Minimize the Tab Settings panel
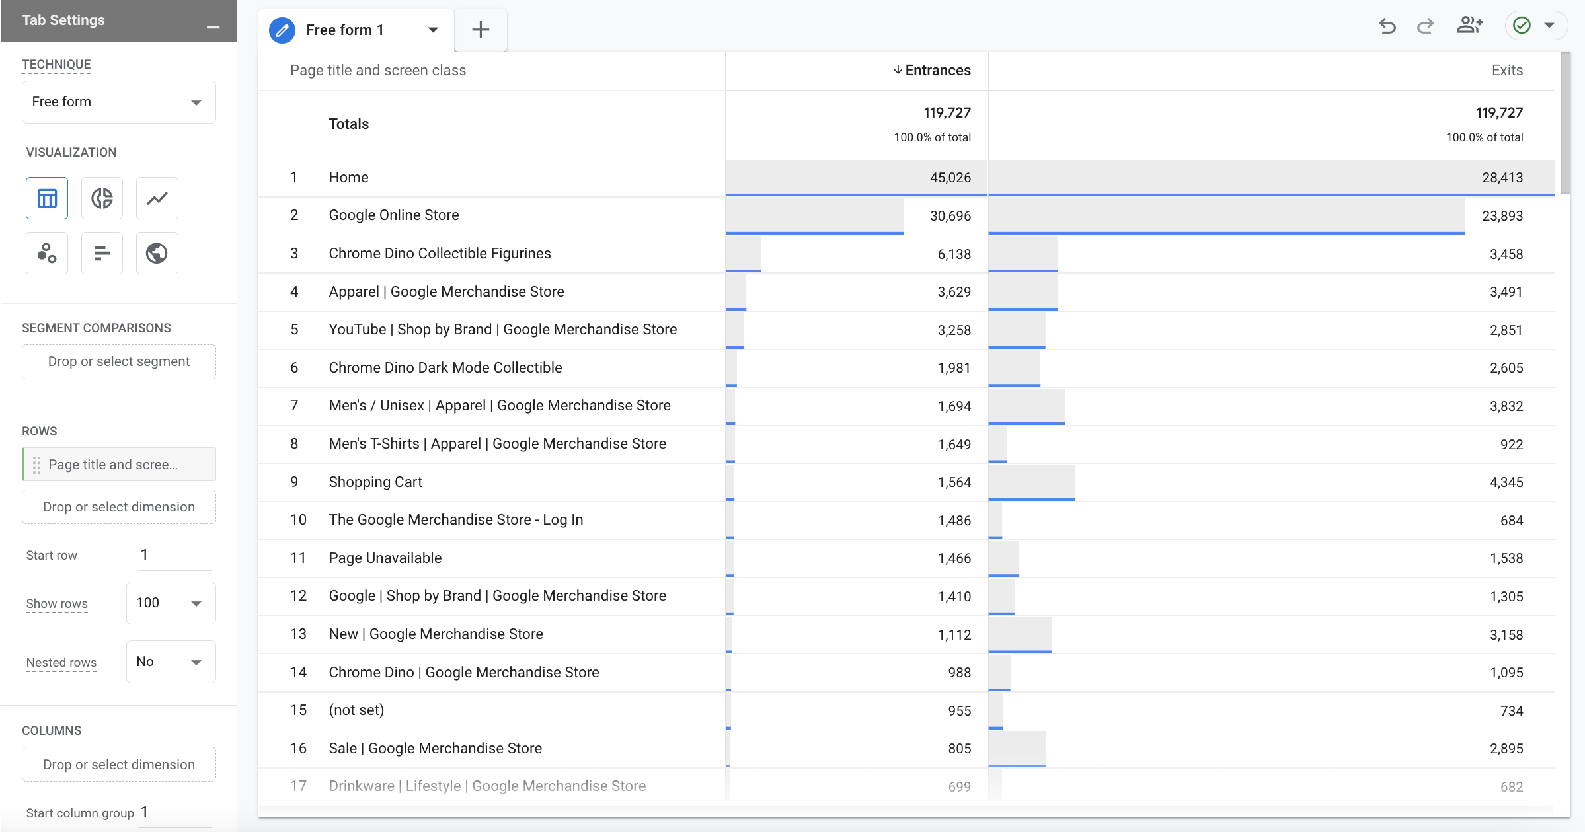The image size is (1585, 832). [213, 26]
